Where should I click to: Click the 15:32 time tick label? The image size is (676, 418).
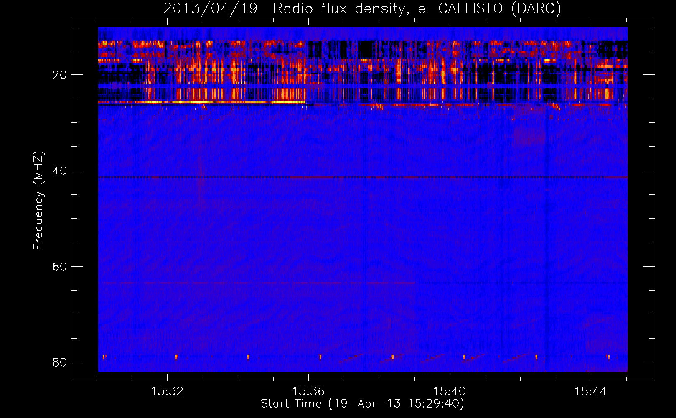click(167, 391)
